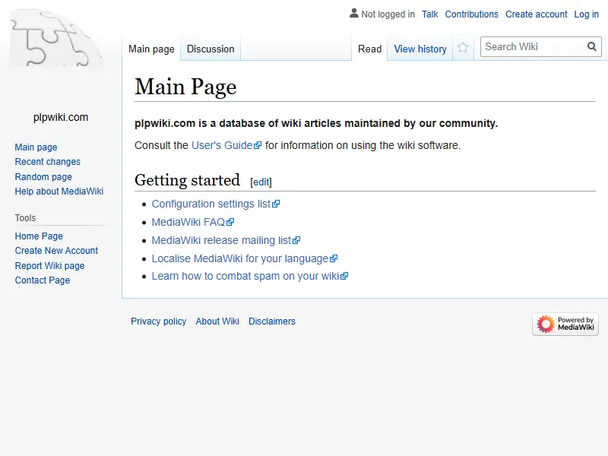
Task: Click Home Page under Tools
Action: click(x=39, y=236)
